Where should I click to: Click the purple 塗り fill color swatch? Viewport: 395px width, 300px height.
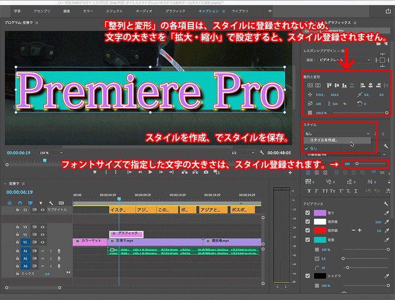[320, 213]
